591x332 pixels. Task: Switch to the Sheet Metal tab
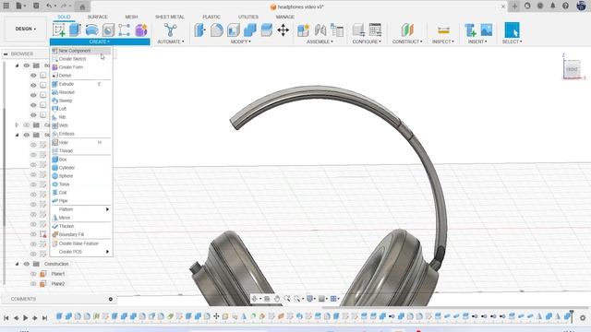click(x=170, y=17)
